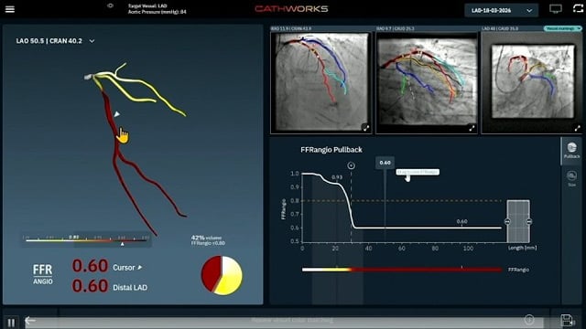
Task: Click the Distal LAD label
Action: click(x=130, y=288)
